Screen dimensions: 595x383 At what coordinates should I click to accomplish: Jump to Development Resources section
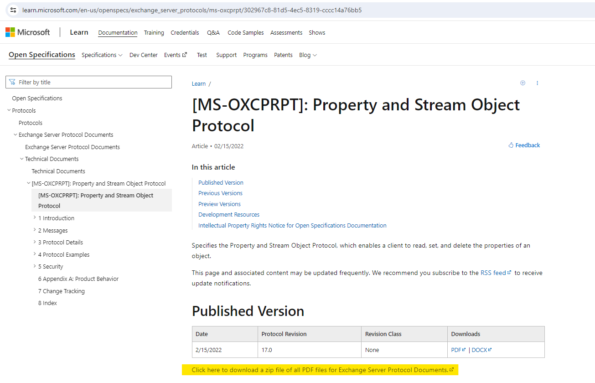(229, 215)
